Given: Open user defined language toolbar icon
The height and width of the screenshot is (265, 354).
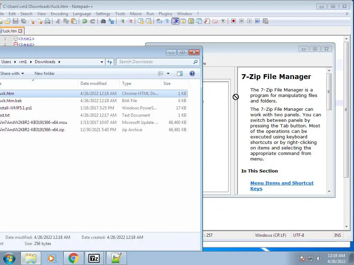Looking at the screenshot, I should click(x=183, y=21).
